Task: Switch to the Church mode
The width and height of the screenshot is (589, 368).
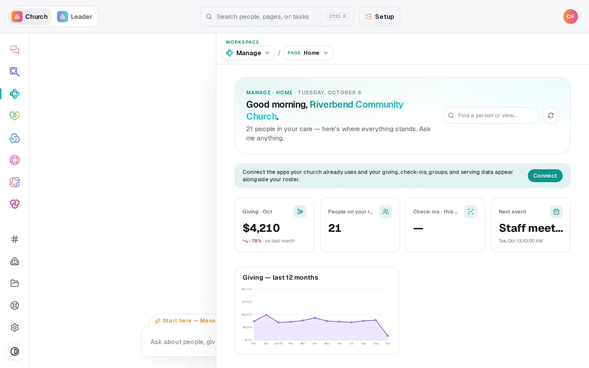Action: coord(30,17)
